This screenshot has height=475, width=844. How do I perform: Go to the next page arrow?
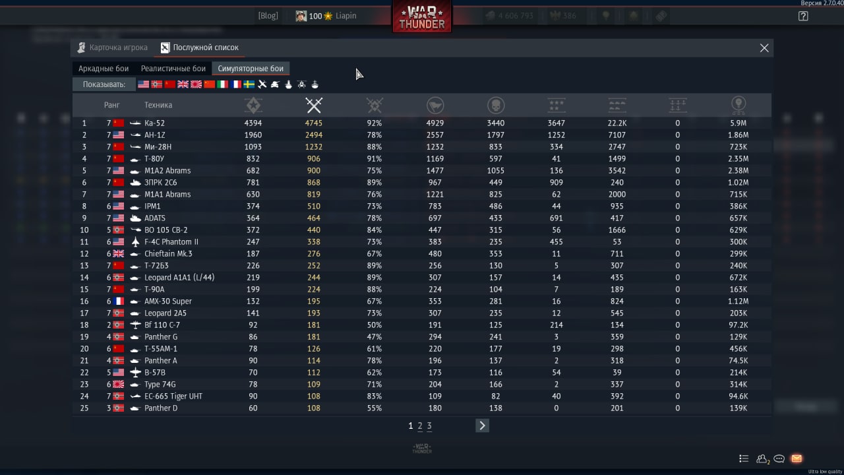coord(482,426)
